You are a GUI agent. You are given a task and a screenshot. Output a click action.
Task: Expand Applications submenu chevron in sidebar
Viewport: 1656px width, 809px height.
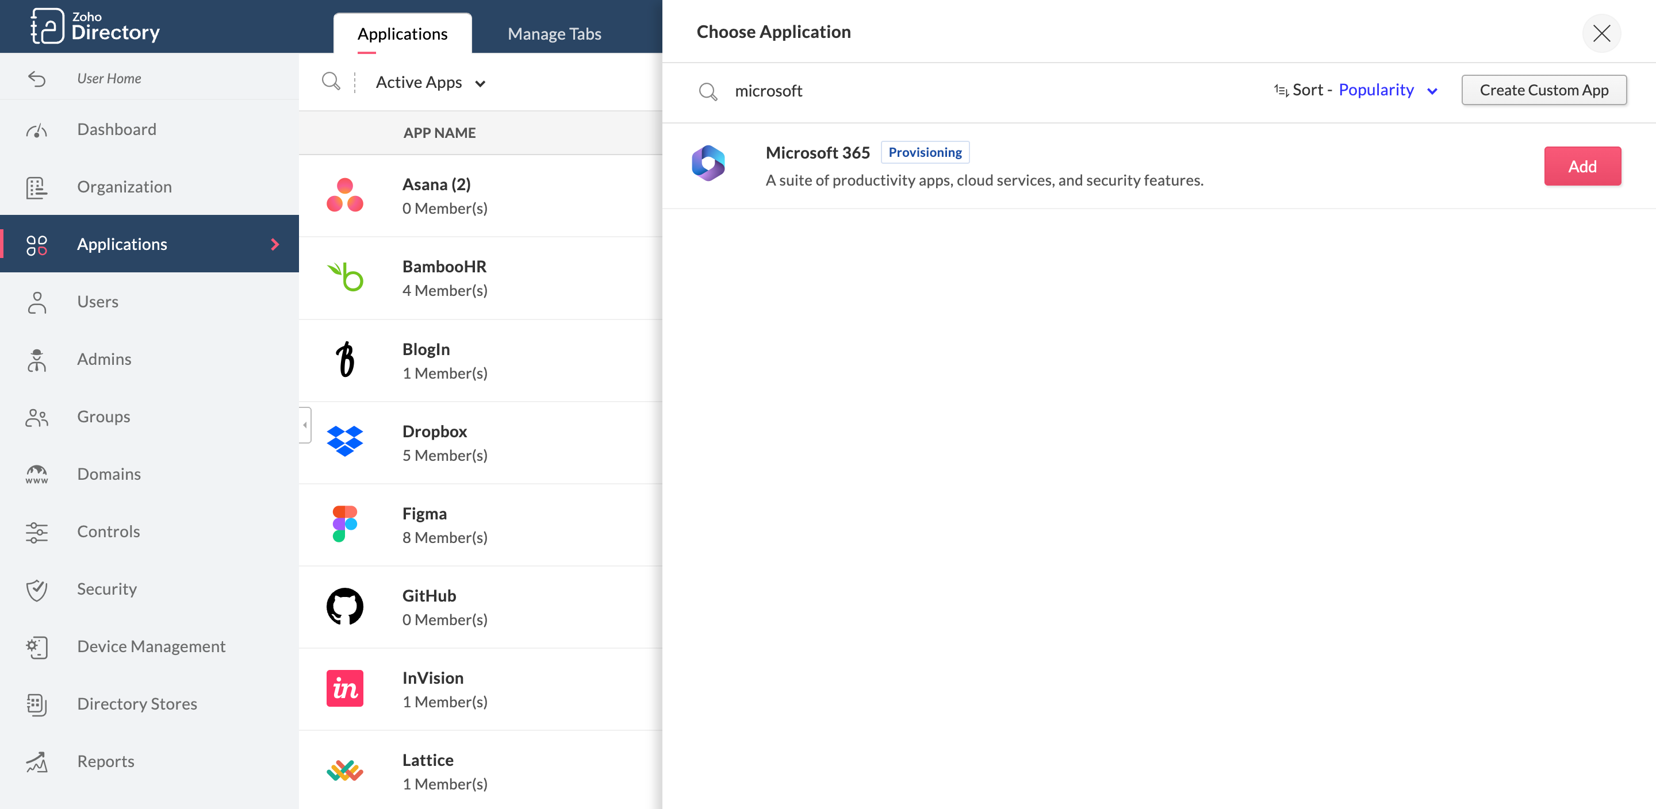pos(275,244)
